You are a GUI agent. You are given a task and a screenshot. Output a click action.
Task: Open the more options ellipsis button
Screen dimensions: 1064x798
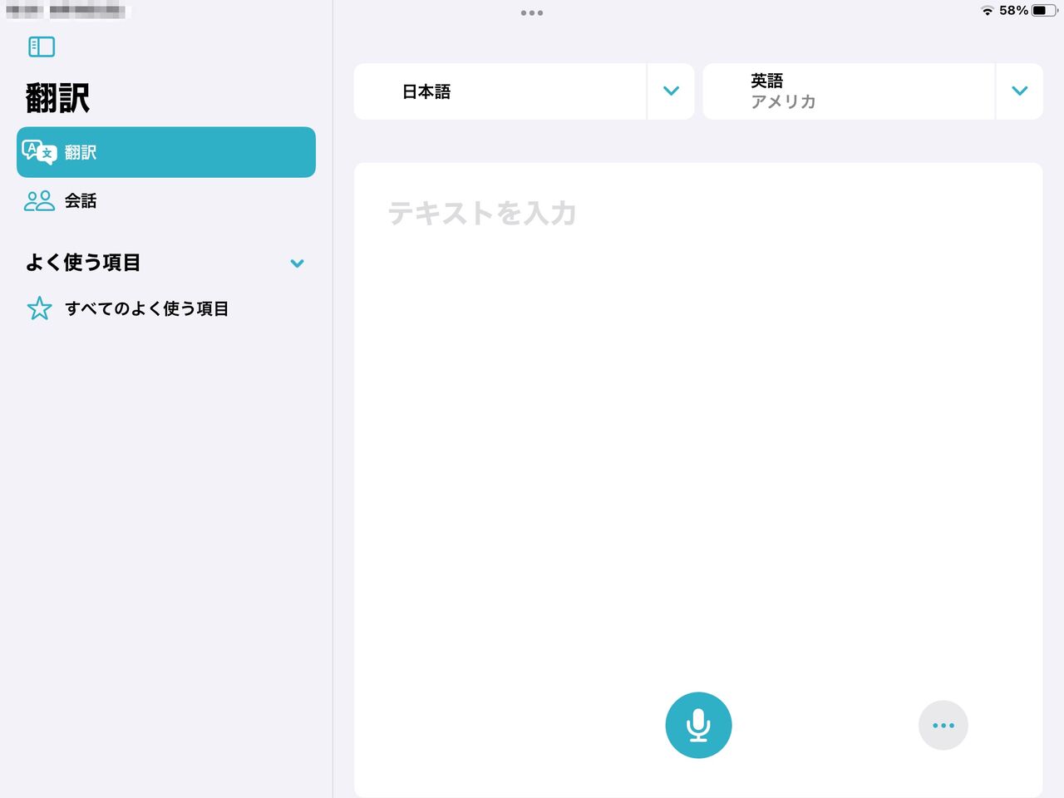click(943, 725)
